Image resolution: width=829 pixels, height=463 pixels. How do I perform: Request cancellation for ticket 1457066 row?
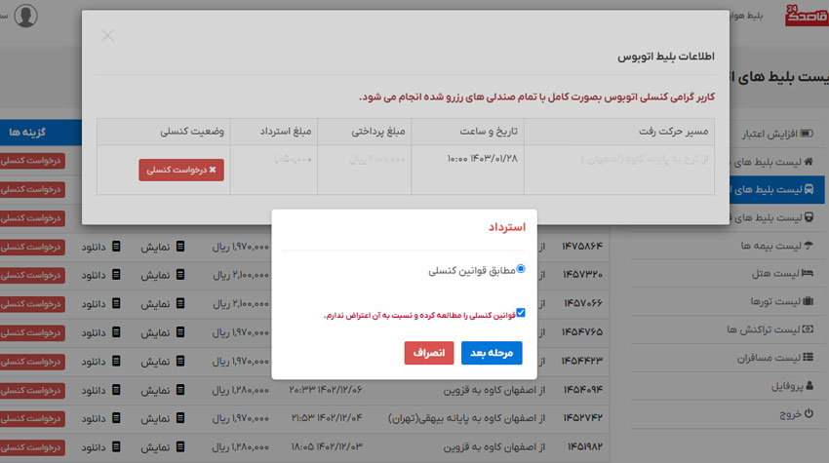(32, 304)
